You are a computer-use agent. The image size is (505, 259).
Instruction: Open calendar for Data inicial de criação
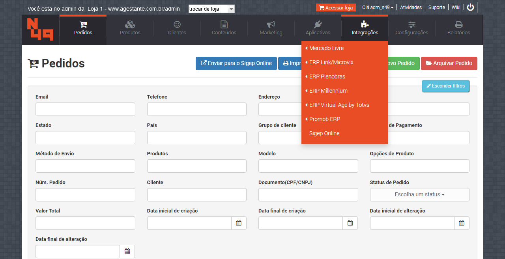239,223
